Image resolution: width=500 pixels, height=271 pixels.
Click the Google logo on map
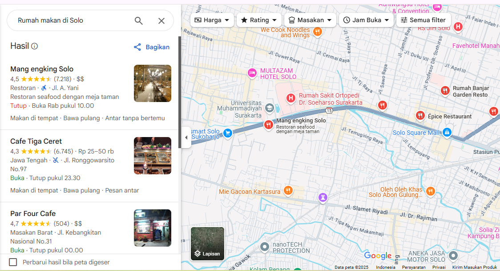378,255
